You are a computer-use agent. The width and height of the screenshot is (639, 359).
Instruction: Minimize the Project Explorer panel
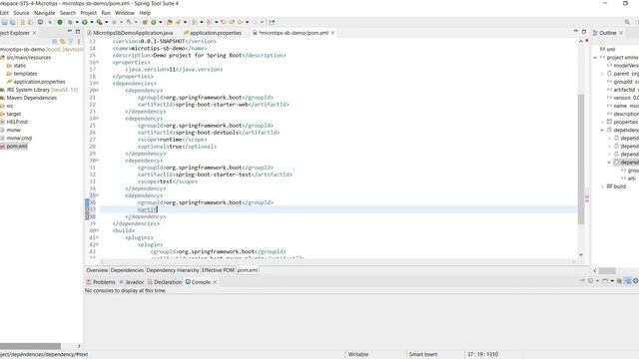click(x=69, y=31)
